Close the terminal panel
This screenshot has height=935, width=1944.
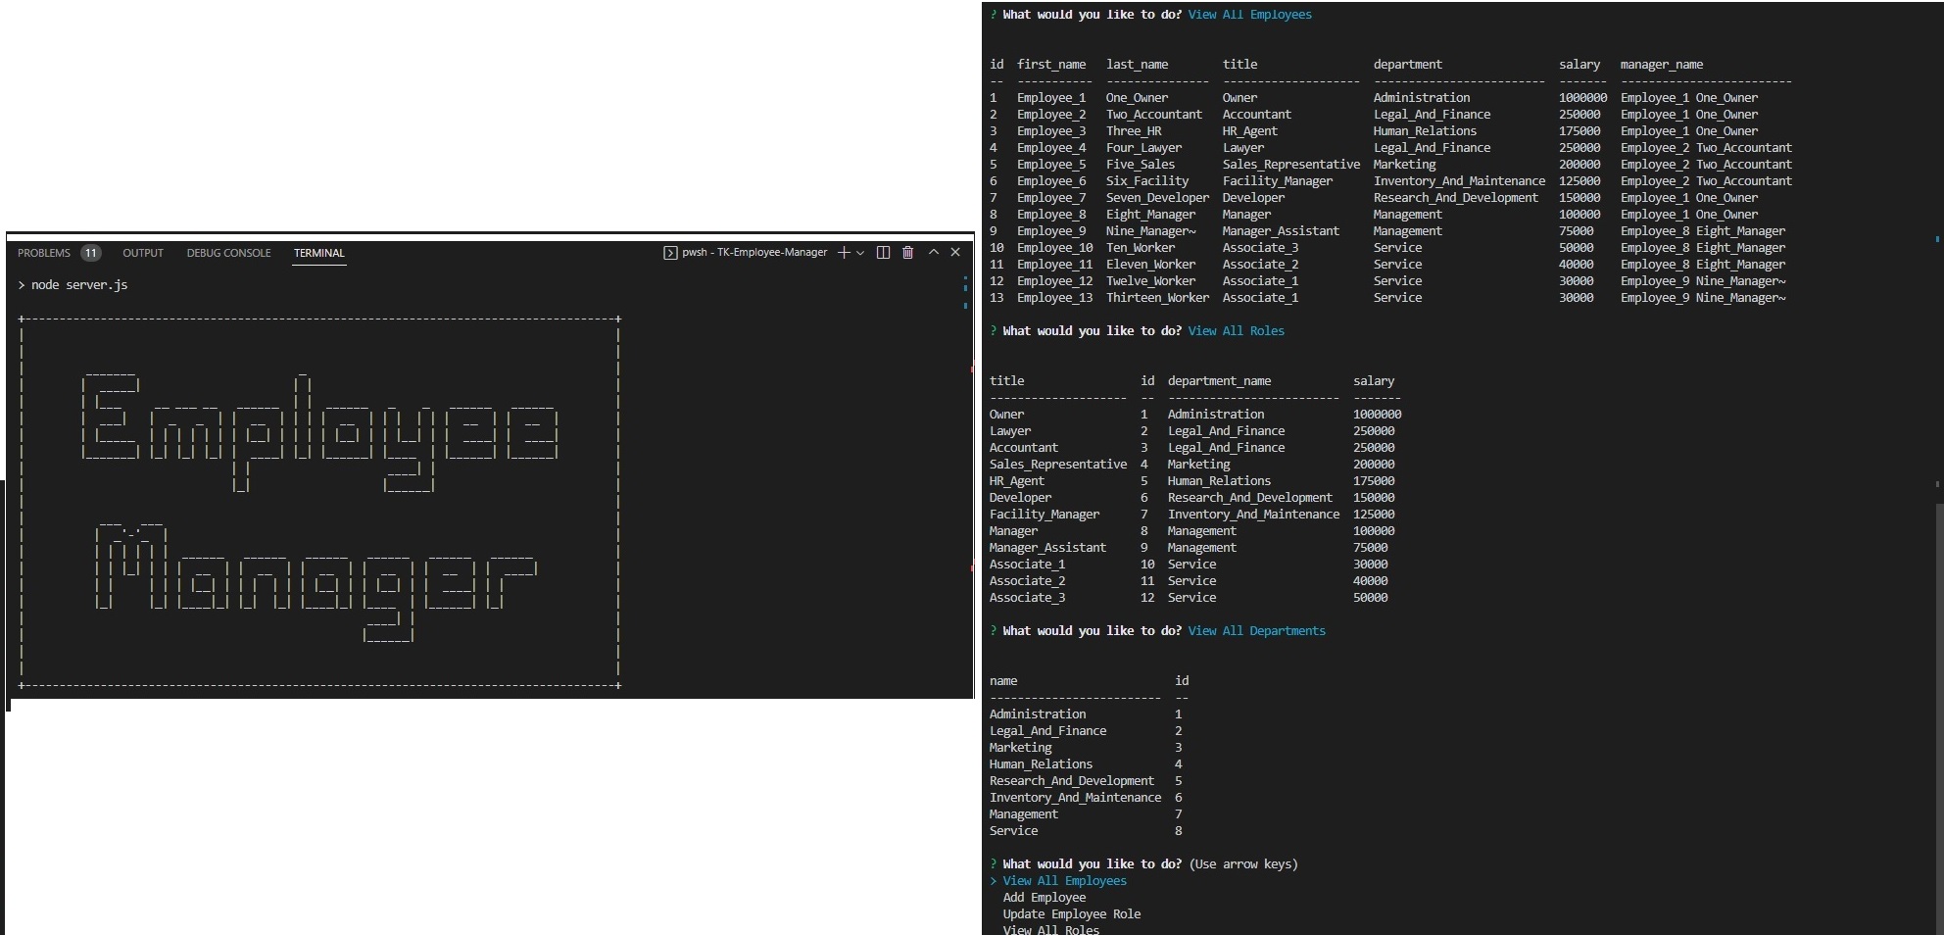coord(955,252)
